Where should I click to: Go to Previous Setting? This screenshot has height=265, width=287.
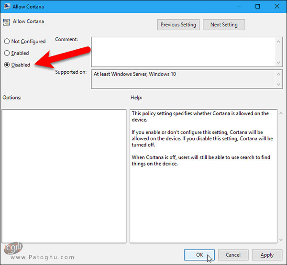click(178, 25)
